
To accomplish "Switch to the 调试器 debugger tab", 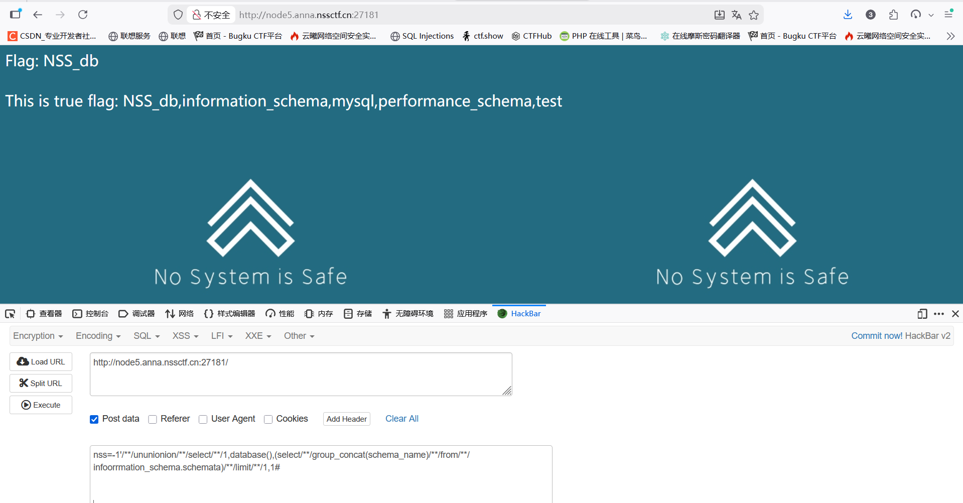I will tap(136, 314).
